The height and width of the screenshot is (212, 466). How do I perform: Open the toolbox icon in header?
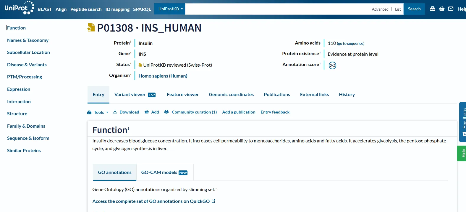(x=432, y=9)
